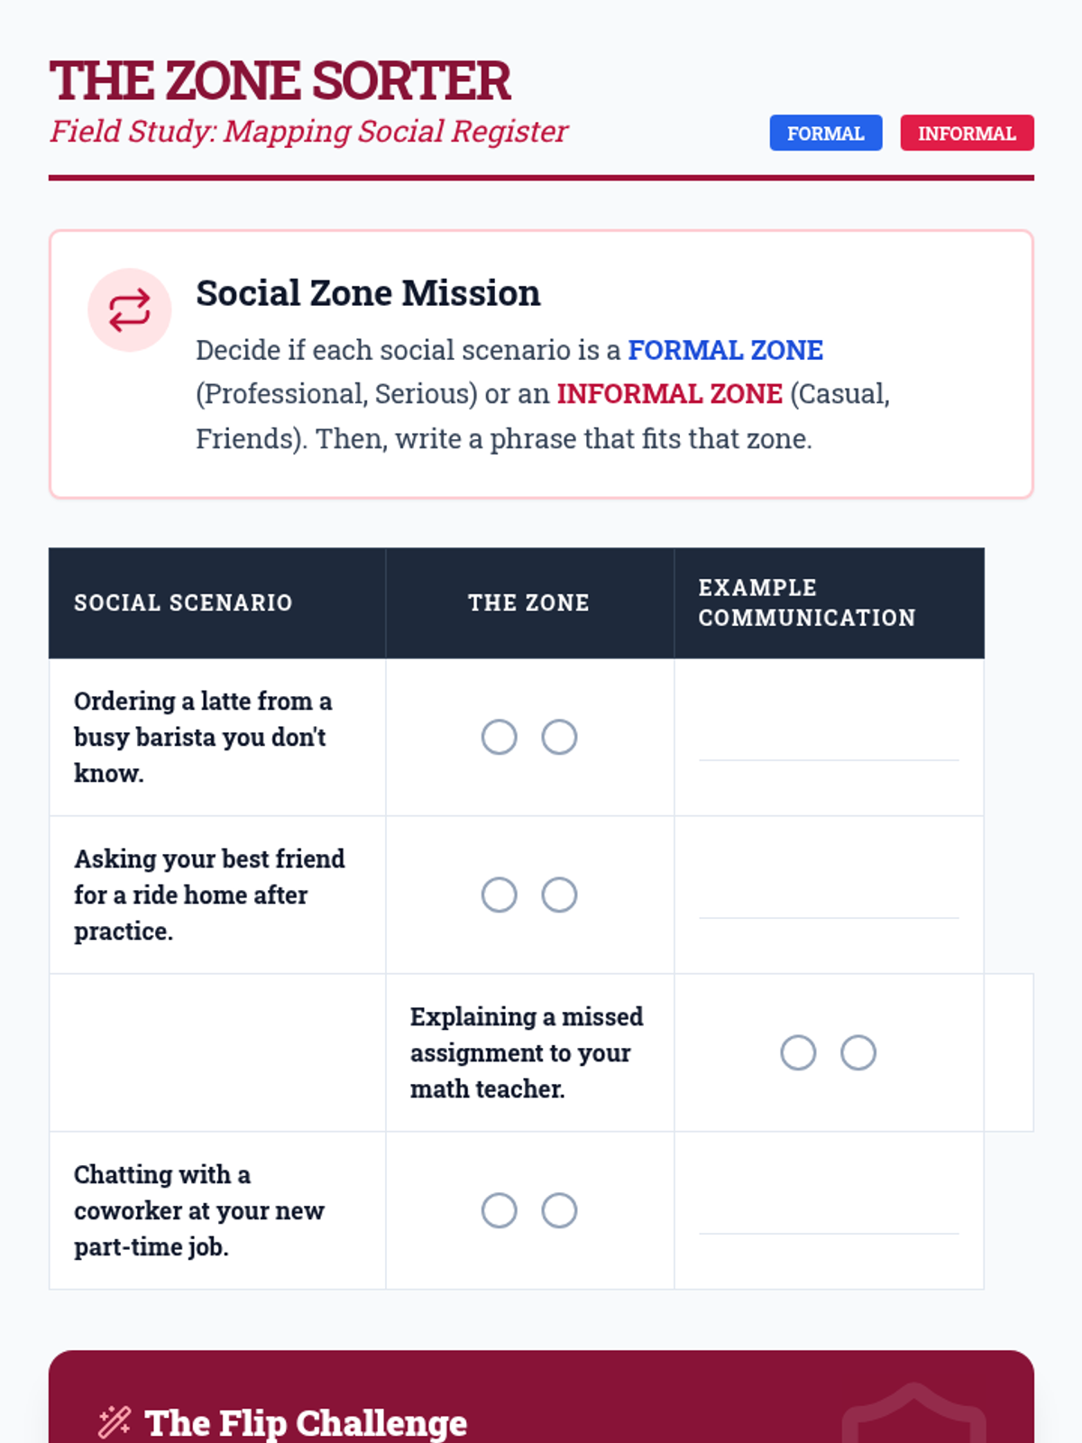Image resolution: width=1082 pixels, height=1443 pixels.
Task: Click THE ZONE SORTER page title
Action: 280,81
